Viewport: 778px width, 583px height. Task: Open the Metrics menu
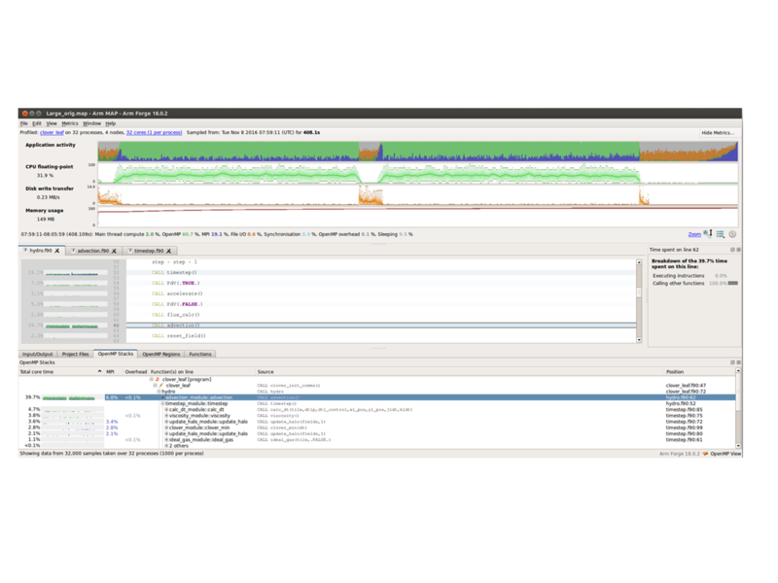[70, 123]
